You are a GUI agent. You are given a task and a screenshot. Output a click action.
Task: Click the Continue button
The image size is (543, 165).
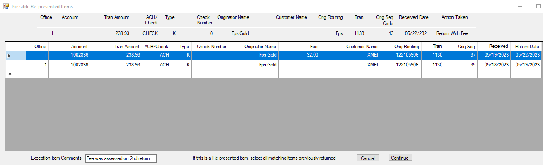pyautogui.click(x=401, y=158)
